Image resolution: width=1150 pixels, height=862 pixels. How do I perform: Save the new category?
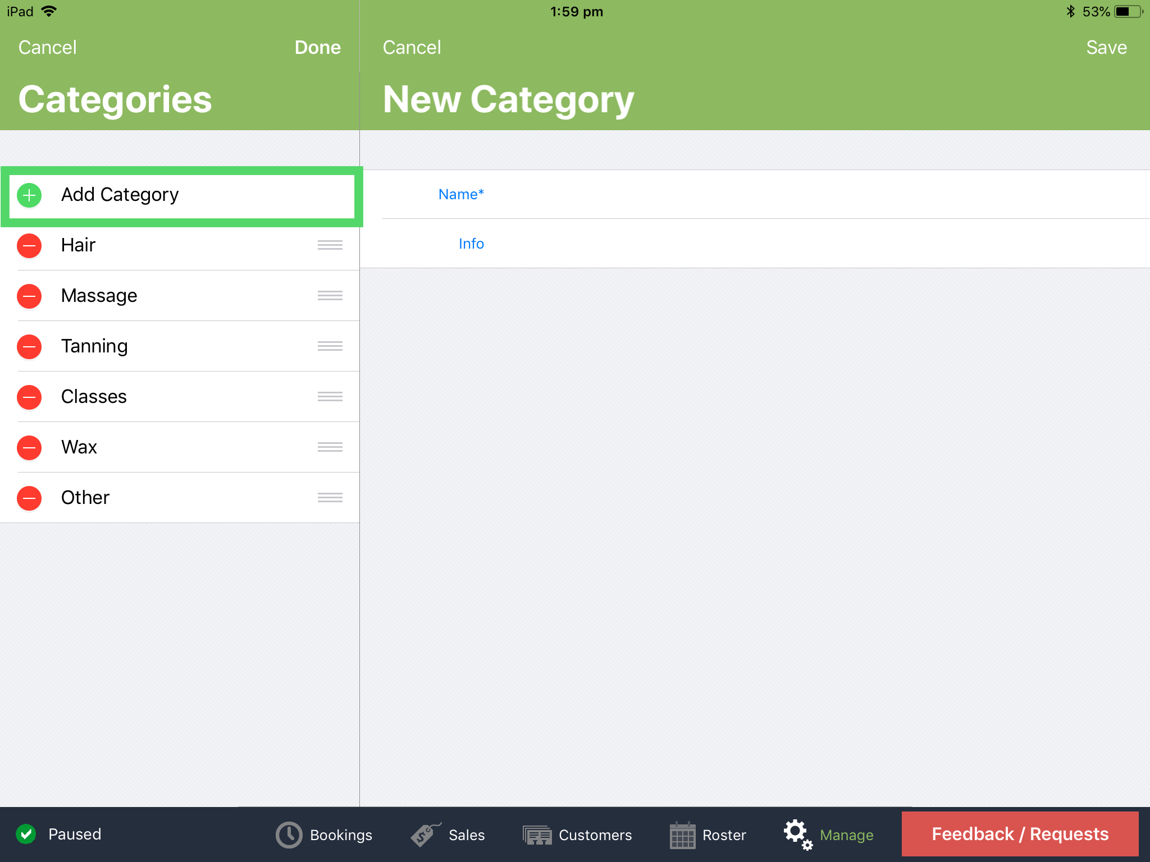[x=1107, y=47]
